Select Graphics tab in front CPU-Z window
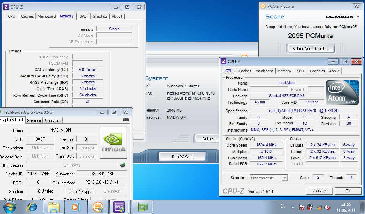 pyautogui.click(x=317, y=71)
